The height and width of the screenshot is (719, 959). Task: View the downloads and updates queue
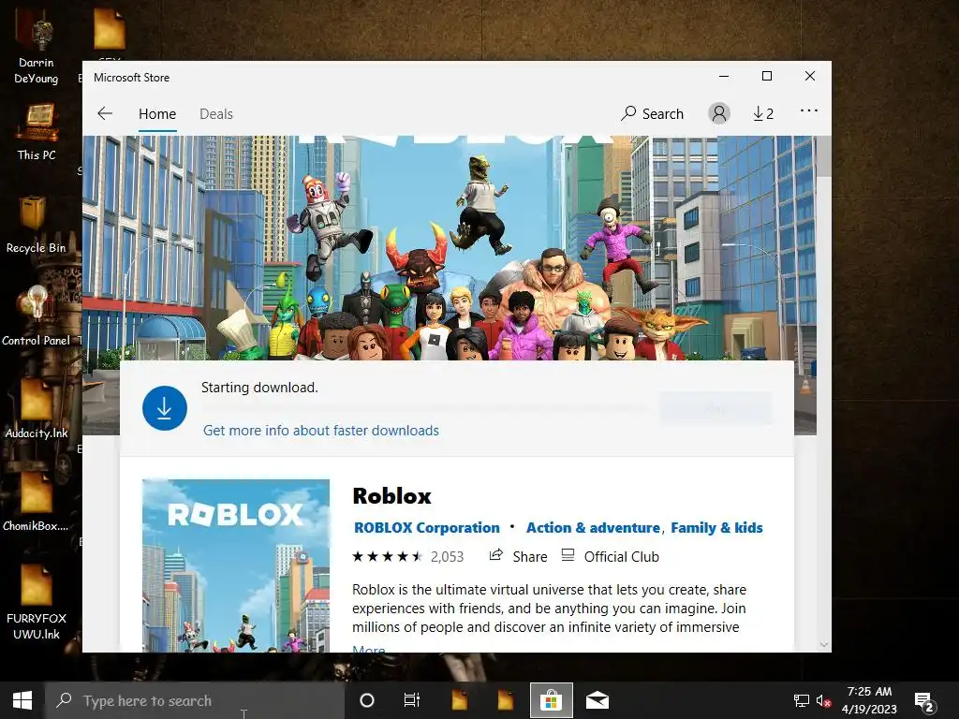[x=763, y=113]
